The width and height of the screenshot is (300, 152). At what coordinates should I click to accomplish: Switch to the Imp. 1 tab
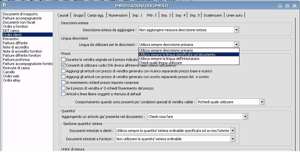(137, 15)
